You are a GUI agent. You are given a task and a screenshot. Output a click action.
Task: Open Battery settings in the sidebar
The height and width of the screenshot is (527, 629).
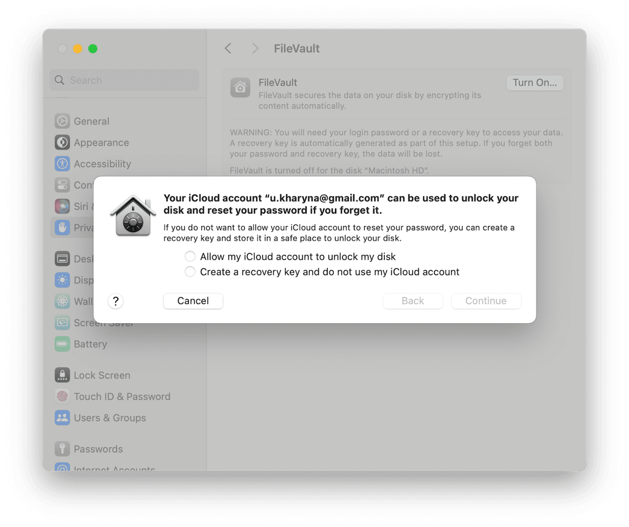click(x=91, y=344)
